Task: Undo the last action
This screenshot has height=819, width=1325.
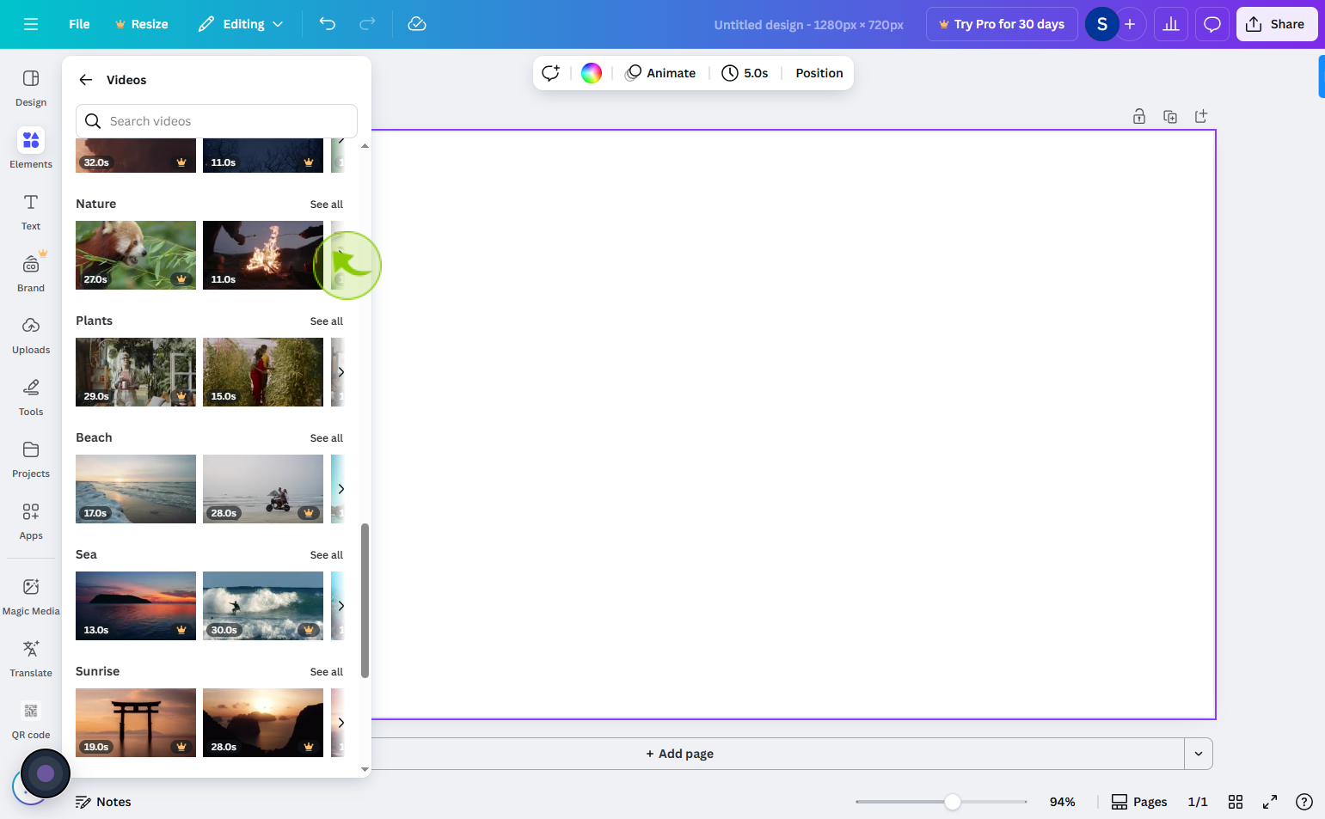Action: tap(328, 24)
